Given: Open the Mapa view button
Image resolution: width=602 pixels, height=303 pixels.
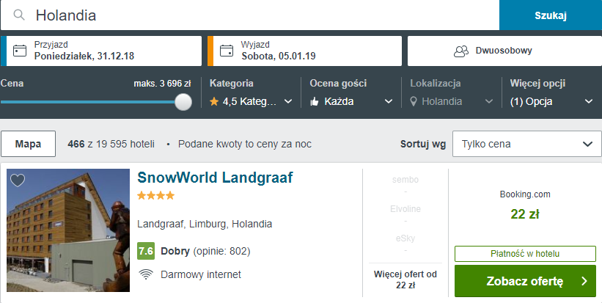Looking at the screenshot, I should (x=28, y=144).
